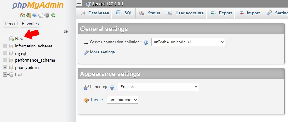This screenshot has height=122, width=288.
Task: Open navigation panel settings gear icon
Action: (47, 15)
